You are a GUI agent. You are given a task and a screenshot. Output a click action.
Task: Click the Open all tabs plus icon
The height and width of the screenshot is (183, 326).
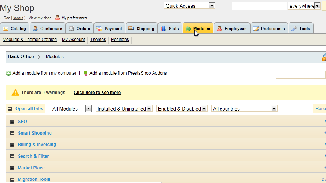(10, 109)
